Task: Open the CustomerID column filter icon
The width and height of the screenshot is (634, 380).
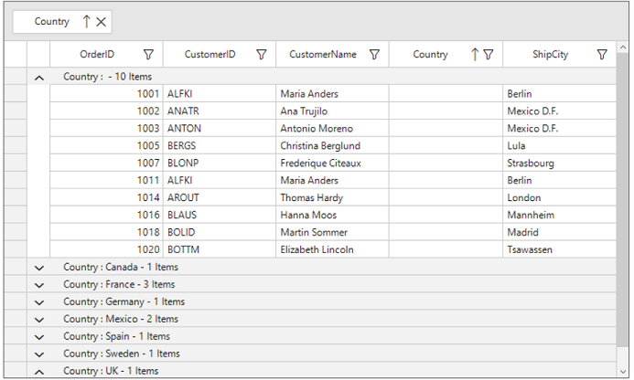Action: coord(262,55)
